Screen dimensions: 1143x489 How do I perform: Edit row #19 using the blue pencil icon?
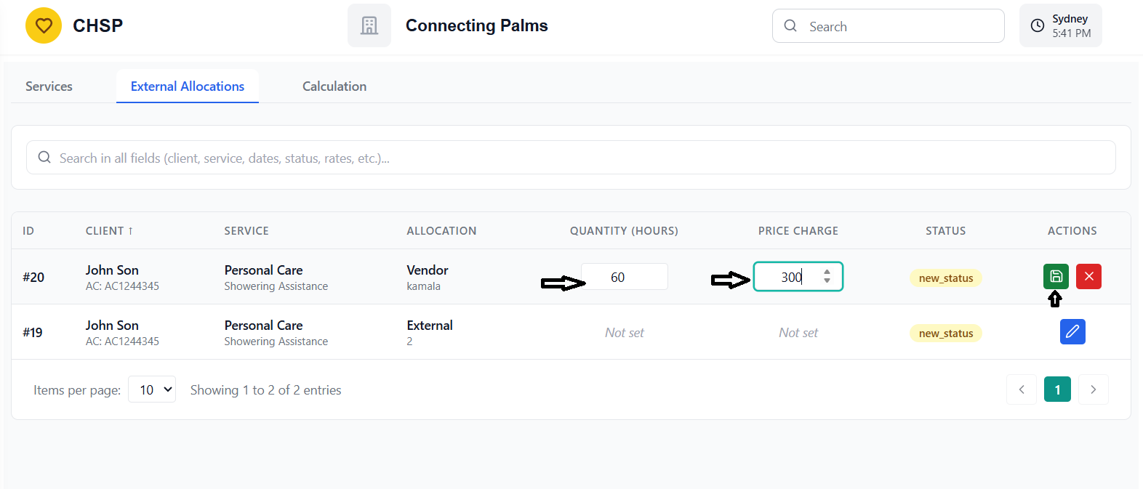1072,332
